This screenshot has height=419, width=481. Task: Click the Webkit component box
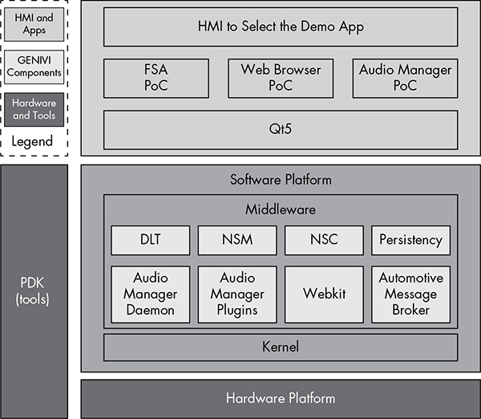(x=324, y=293)
